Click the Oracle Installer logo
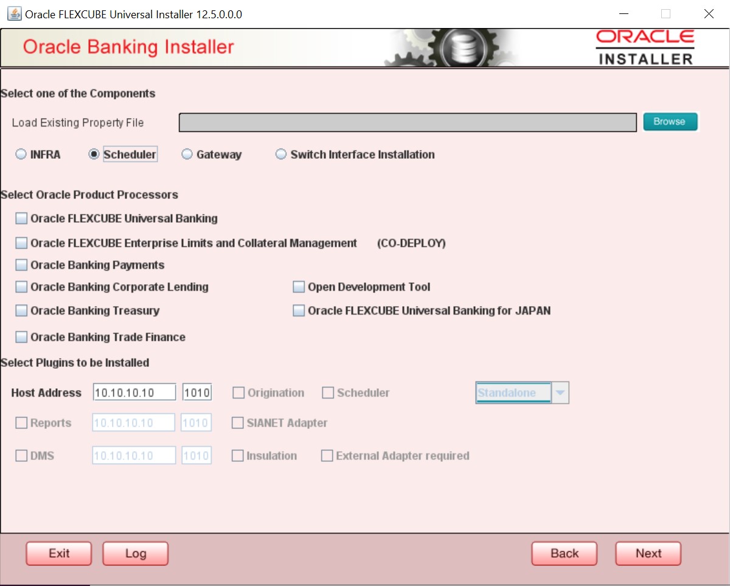The width and height of the screenshot is (730, 586). tap(645, 47)
